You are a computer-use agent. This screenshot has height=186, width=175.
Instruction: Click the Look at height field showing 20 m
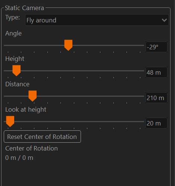coord(156,123)
